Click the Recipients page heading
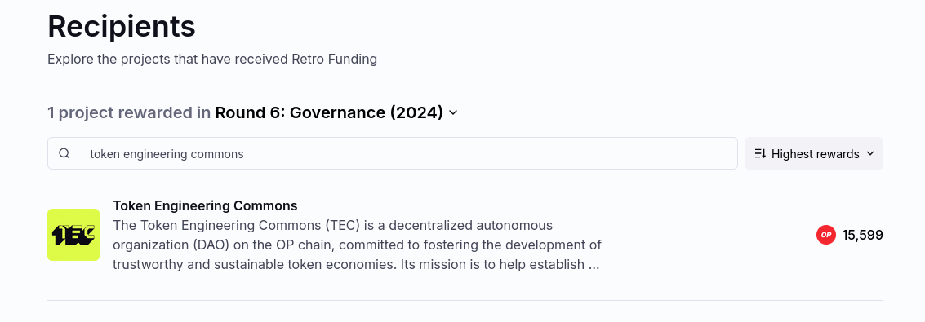925x322 pixels. 122,26
